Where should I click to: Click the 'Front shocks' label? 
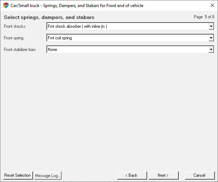(15, 26)
